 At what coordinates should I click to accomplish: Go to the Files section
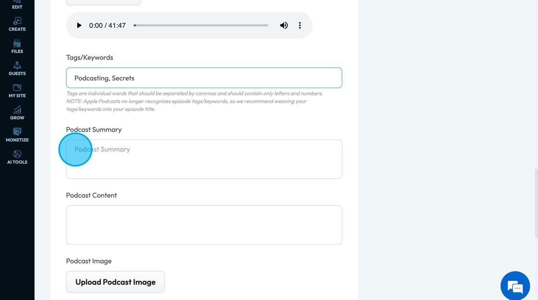[17, 46]
